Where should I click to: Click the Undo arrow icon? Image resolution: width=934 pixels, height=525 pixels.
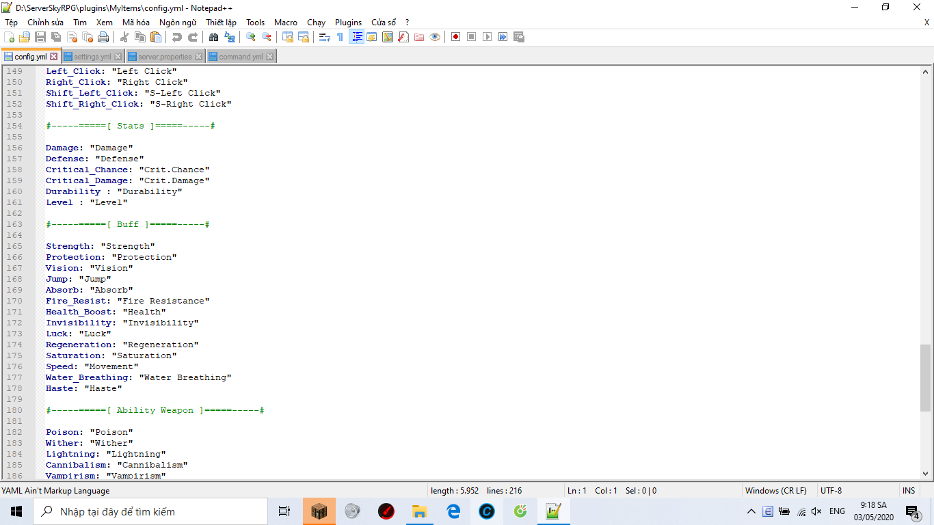tap(177, 37)
